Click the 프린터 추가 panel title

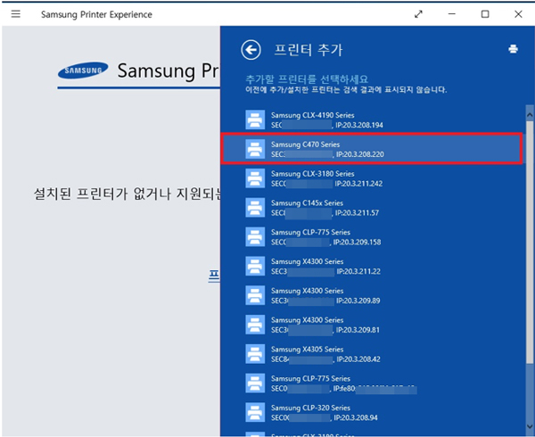tap(309, 50)
